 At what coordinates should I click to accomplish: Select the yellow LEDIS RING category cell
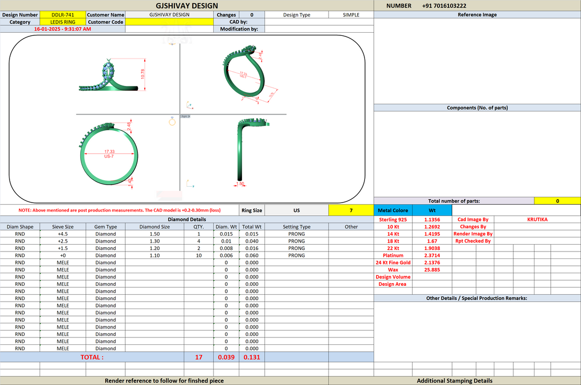tap(63, 22)
